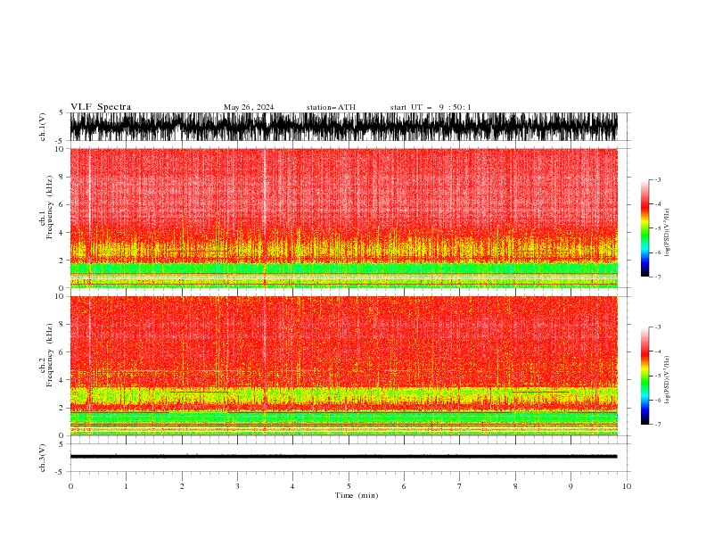Click inside the ch.1 spectrogram panel

343,218
